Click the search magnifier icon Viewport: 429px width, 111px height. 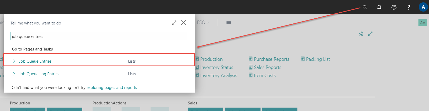(x=365, y=7)
